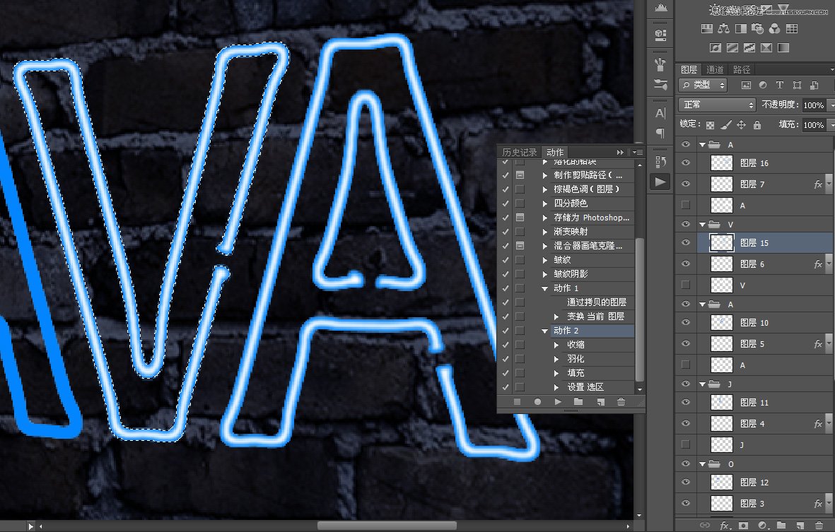The width and height of the screenshot is (835, 532).
Task: Play the selected action
Action: tap(557, 402)
